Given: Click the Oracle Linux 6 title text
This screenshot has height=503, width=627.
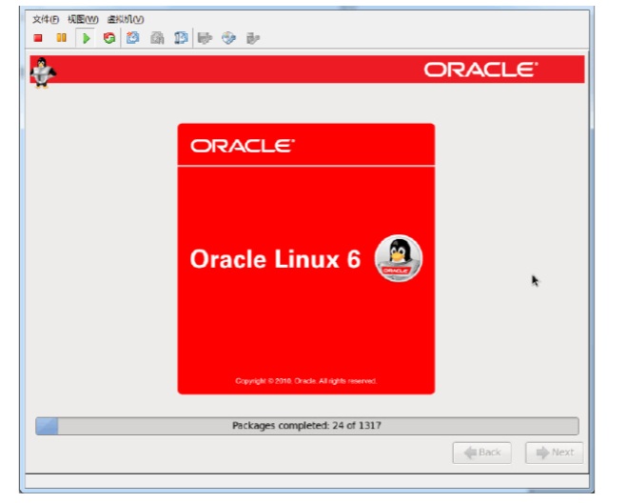Looking at the screenshot, I should click(275, 259).
